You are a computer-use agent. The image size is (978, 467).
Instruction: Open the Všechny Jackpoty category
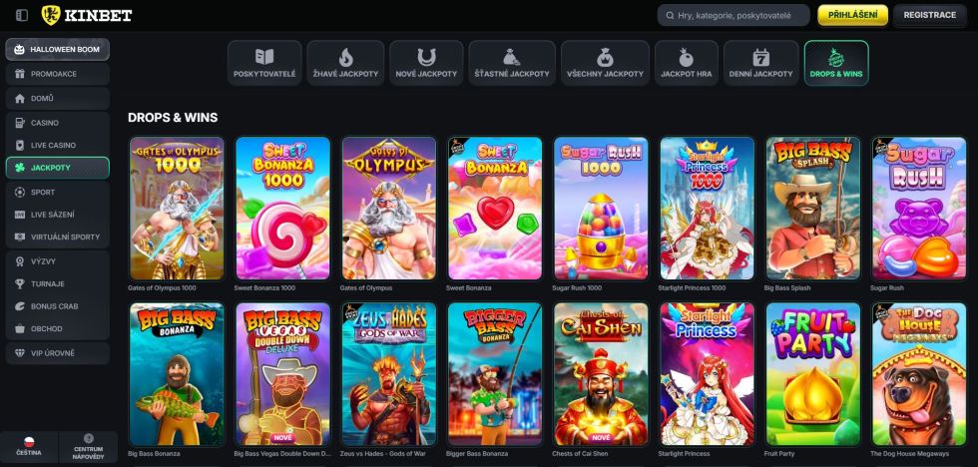click(x=605, y=63)
